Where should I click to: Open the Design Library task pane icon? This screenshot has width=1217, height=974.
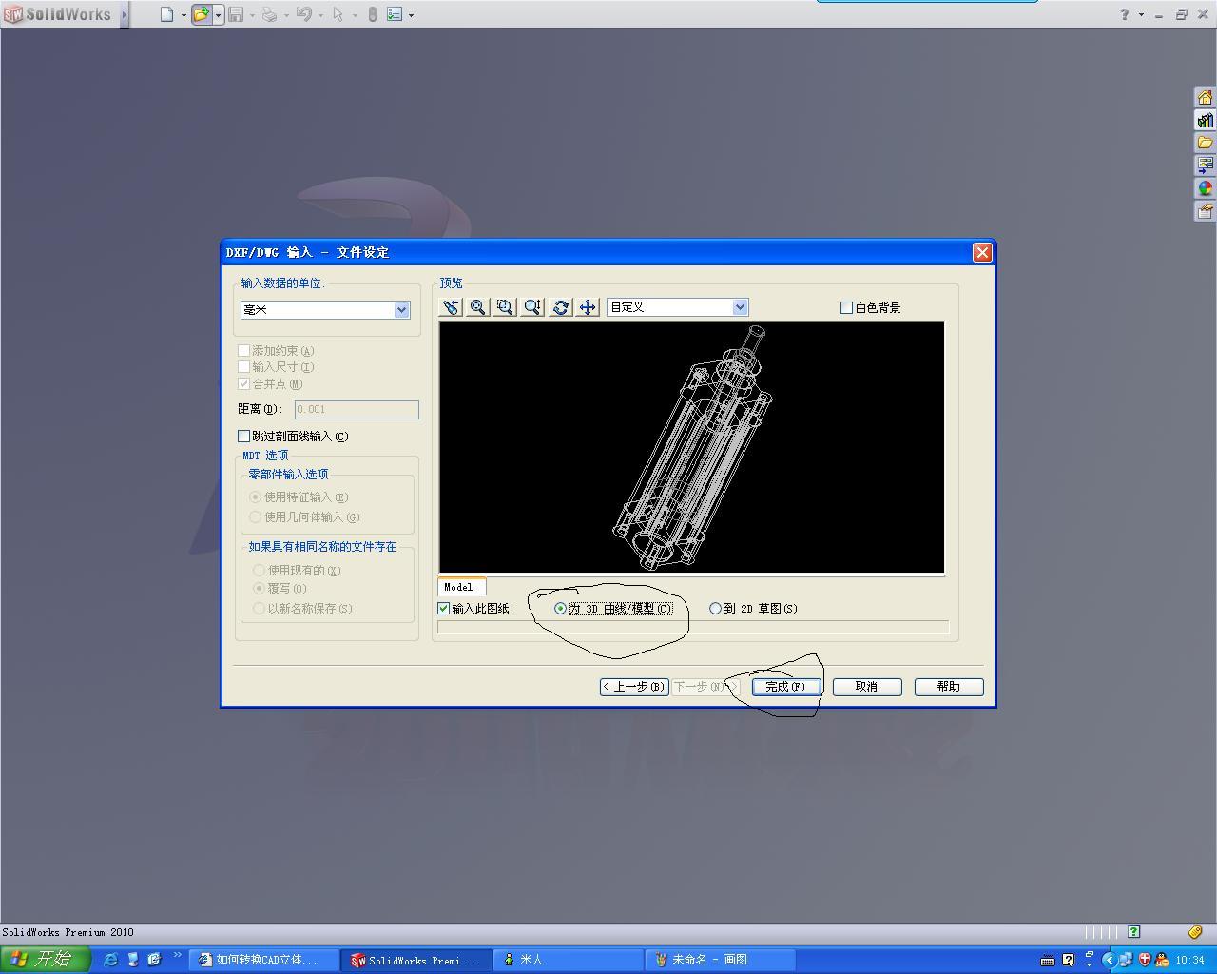point(1205,120)
